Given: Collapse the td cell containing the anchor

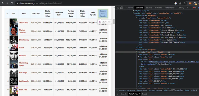Looking at the screenshot, I should point(139,59).
